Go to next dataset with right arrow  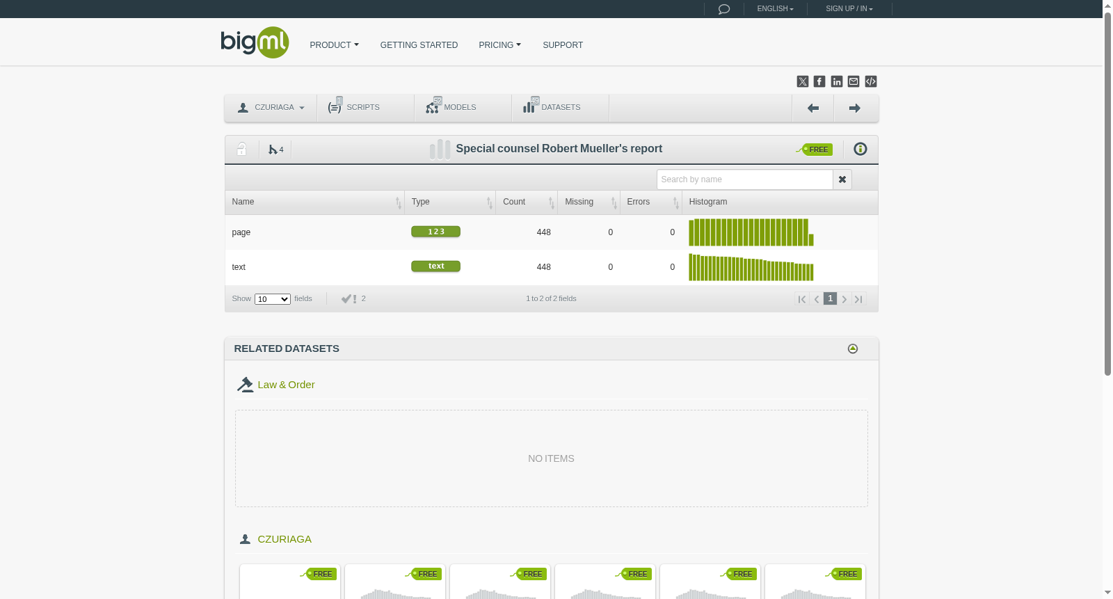click(855, 108)
